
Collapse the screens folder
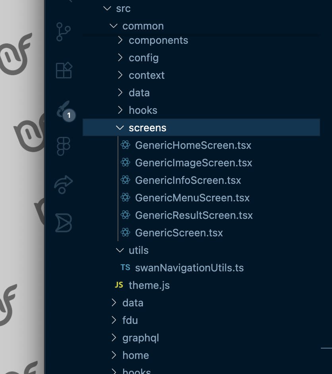point(120,128)
